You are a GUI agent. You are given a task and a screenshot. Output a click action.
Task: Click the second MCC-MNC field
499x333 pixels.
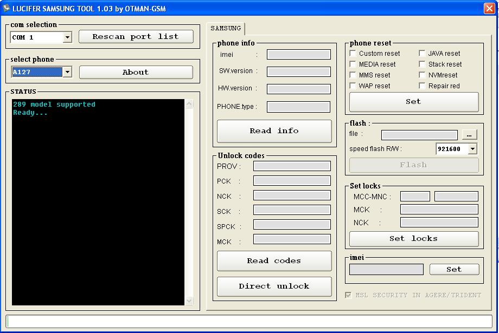(456, 197)
